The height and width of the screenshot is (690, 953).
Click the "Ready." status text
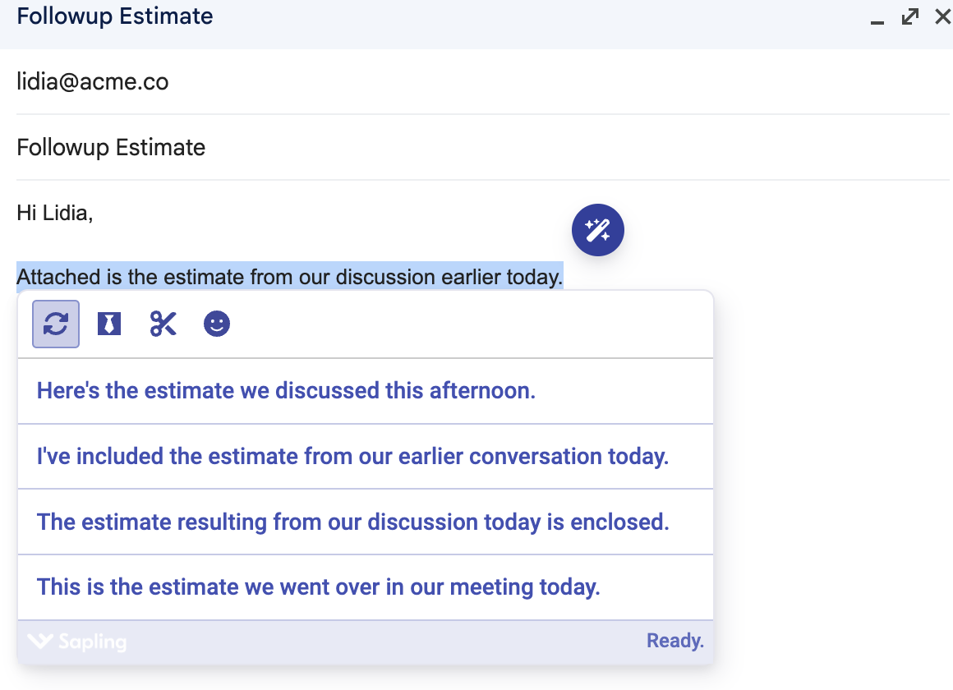[674, 641]
